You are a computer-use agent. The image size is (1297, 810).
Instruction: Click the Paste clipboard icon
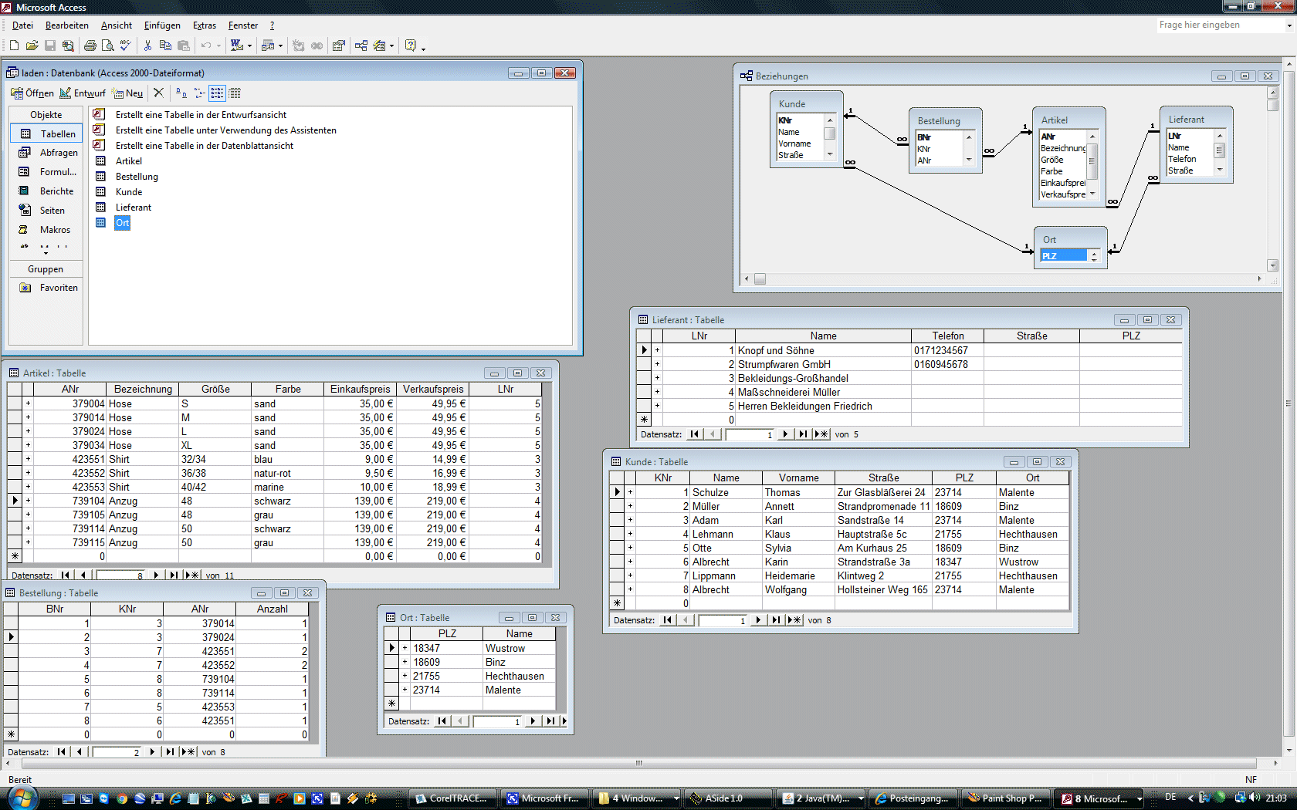point(183,46)
